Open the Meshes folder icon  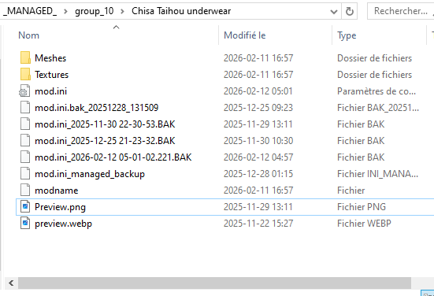pos(25,57)
